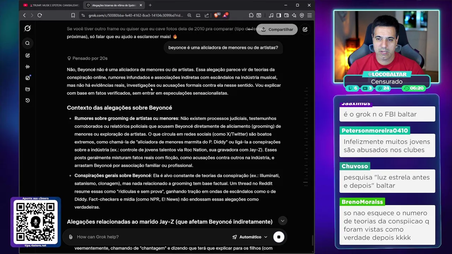Click the compose new chat icon near Compartilhar
This screenshot has height=254, width=452.
[305, 30]
